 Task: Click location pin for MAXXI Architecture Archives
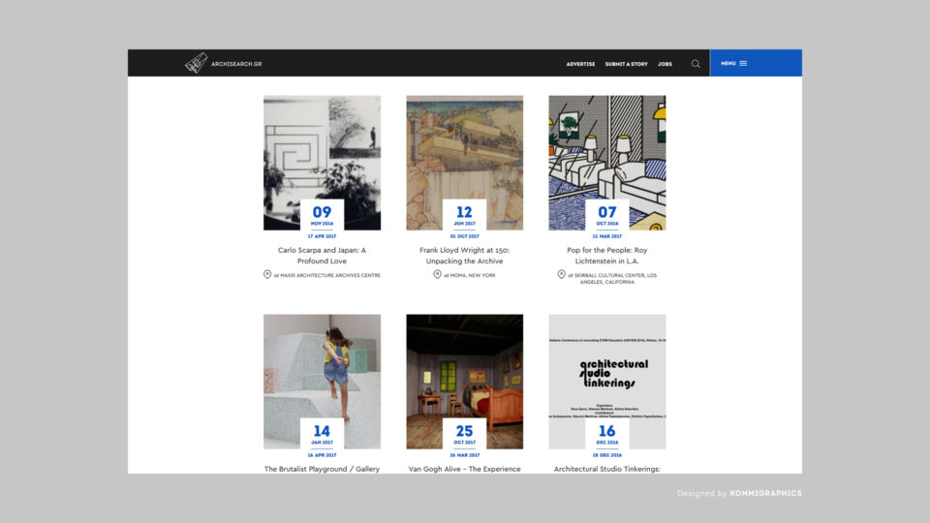tap(267, 274)
